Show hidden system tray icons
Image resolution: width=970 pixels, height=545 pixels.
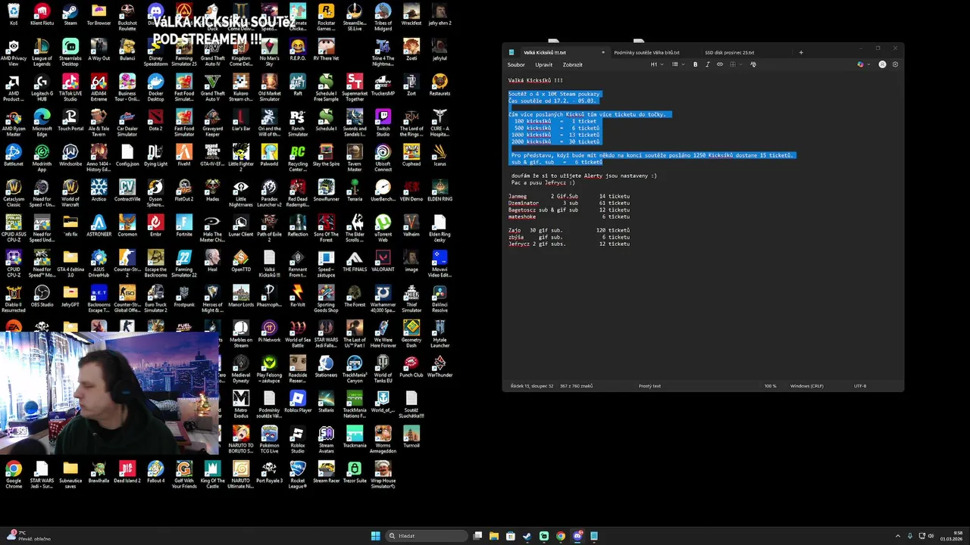[x=897, y=536]
